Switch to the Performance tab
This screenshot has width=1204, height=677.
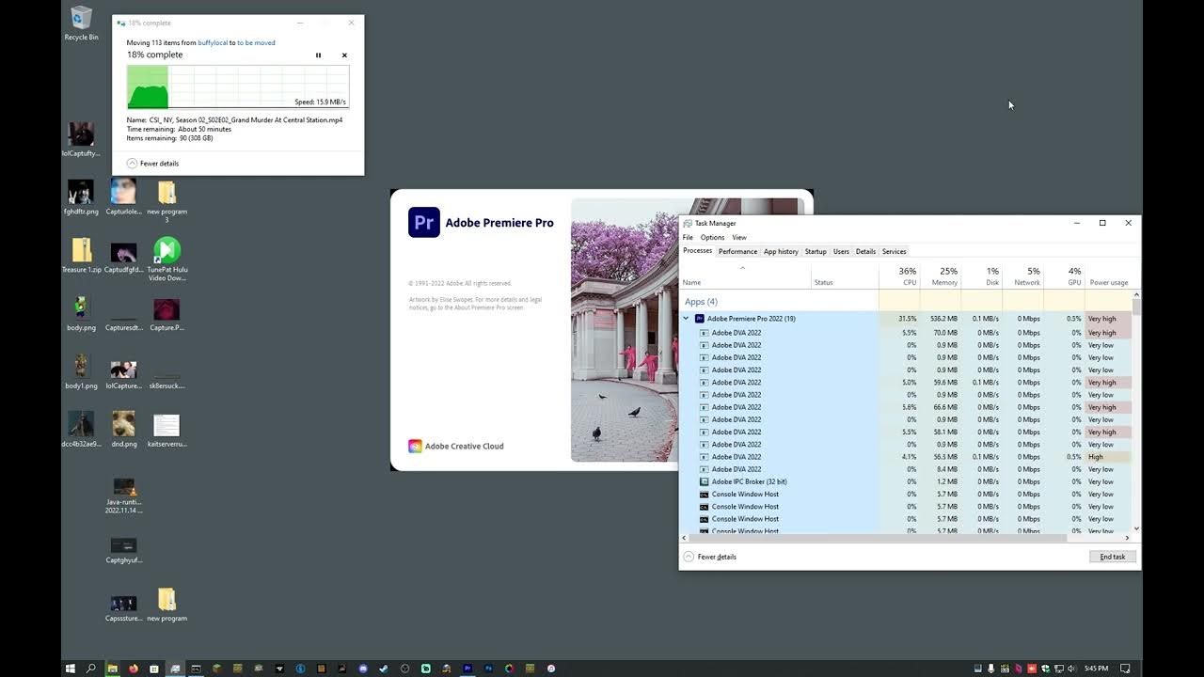click(x=737, y=251)
